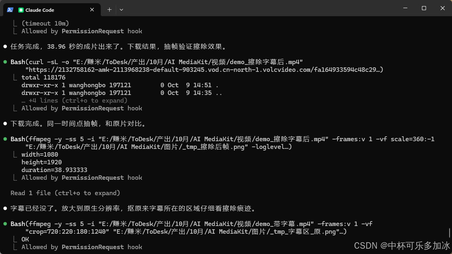Viewport: 452px width, 254px height.
Task: Open the tab profile dropdown arrow
Action: tap(121, 10)
